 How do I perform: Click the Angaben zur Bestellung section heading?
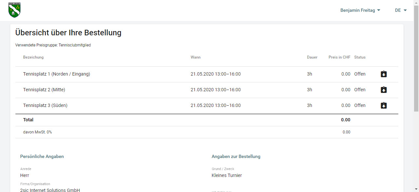[236, 157]
